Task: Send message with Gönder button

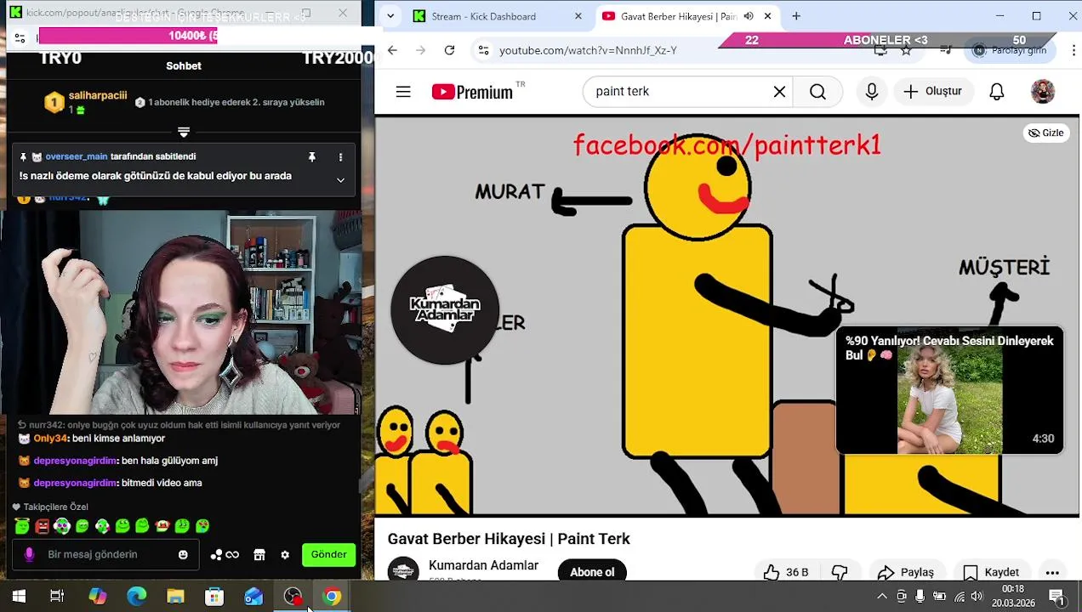Action: [x=328, y=554]
